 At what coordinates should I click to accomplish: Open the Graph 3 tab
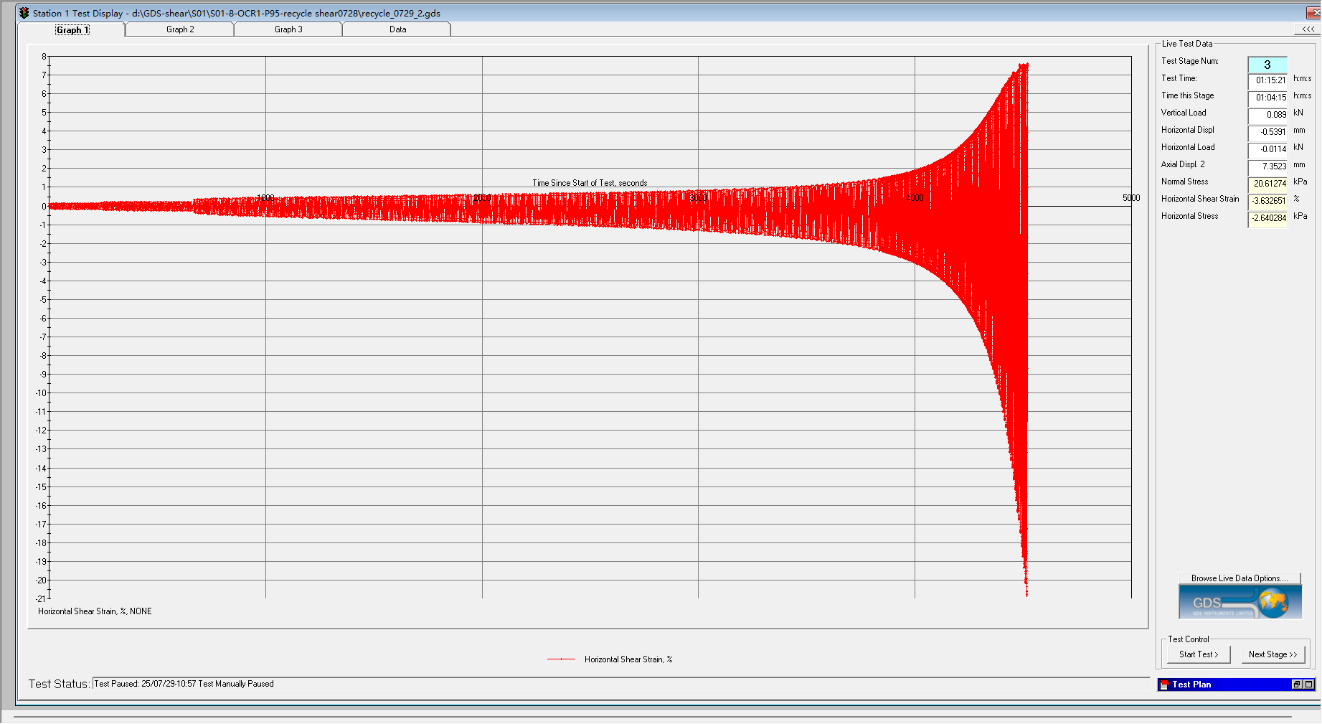pyautogui.click(x=288, y=29)
